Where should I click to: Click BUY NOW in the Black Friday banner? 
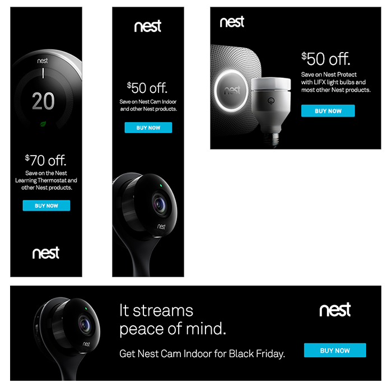pos(335,350)
